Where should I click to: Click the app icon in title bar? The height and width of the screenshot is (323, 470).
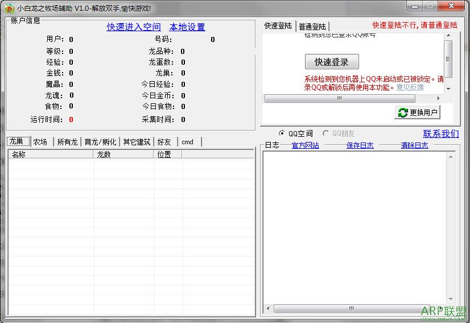pos(9,9)
